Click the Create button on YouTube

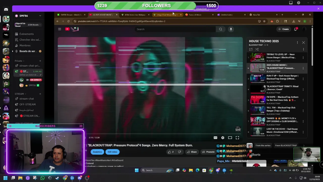pyautogui.click(x=283, y=29)
